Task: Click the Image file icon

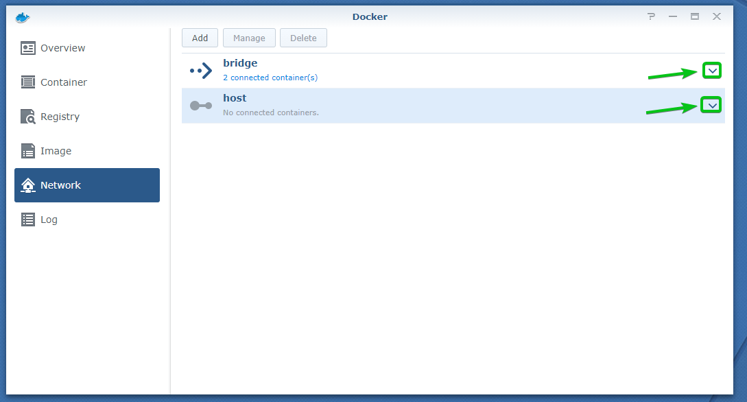Action: click(28, 151)
